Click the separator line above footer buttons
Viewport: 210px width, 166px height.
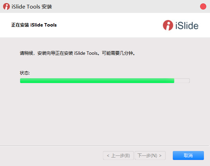pyautogui.click(x=104, y=146)
